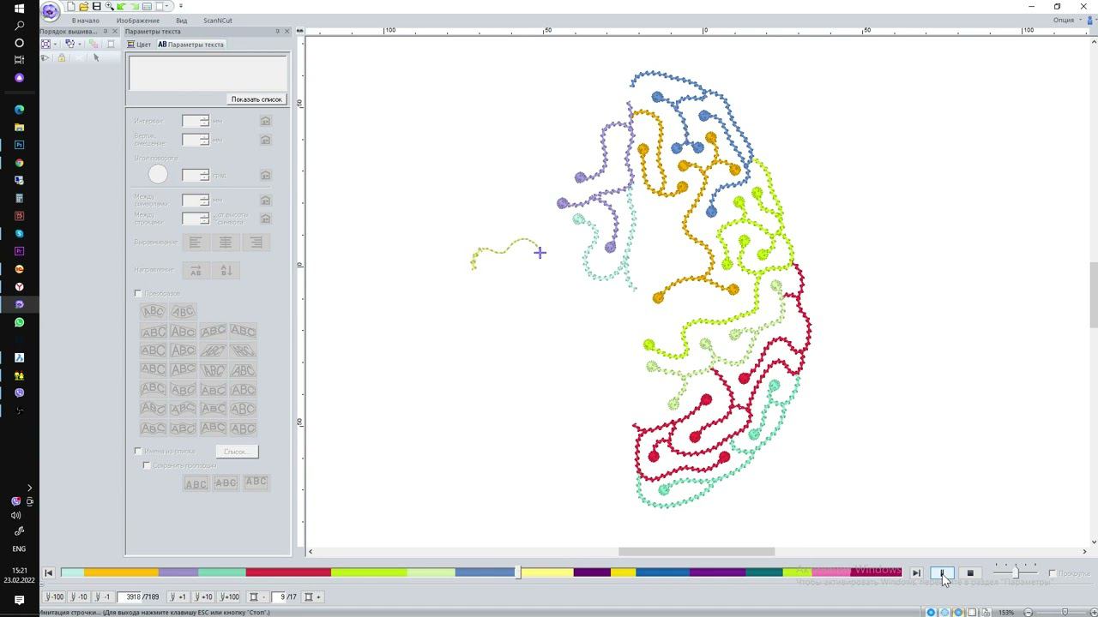The height and width of the screenshot is (617, 1098).
Task: Click the New file icon in quick toolbar
Action: click(71, 6)
